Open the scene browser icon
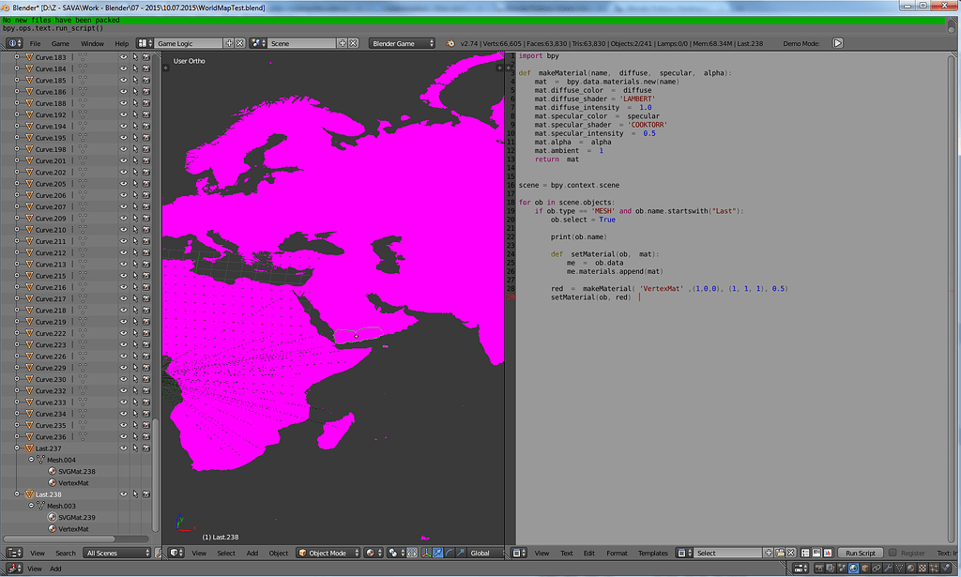This screenshot has height=577, width=961. point(258,43)
